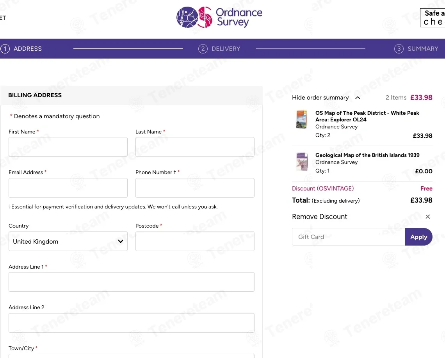Focus the Postcode text field
Screen dimensions: 445x358
click(x=195, y=241)
